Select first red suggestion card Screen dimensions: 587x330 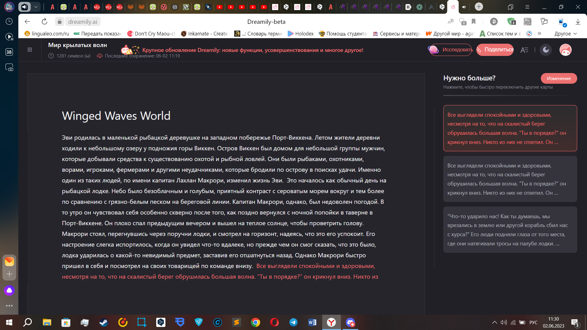pyautogui.click(x=510, y=128)
